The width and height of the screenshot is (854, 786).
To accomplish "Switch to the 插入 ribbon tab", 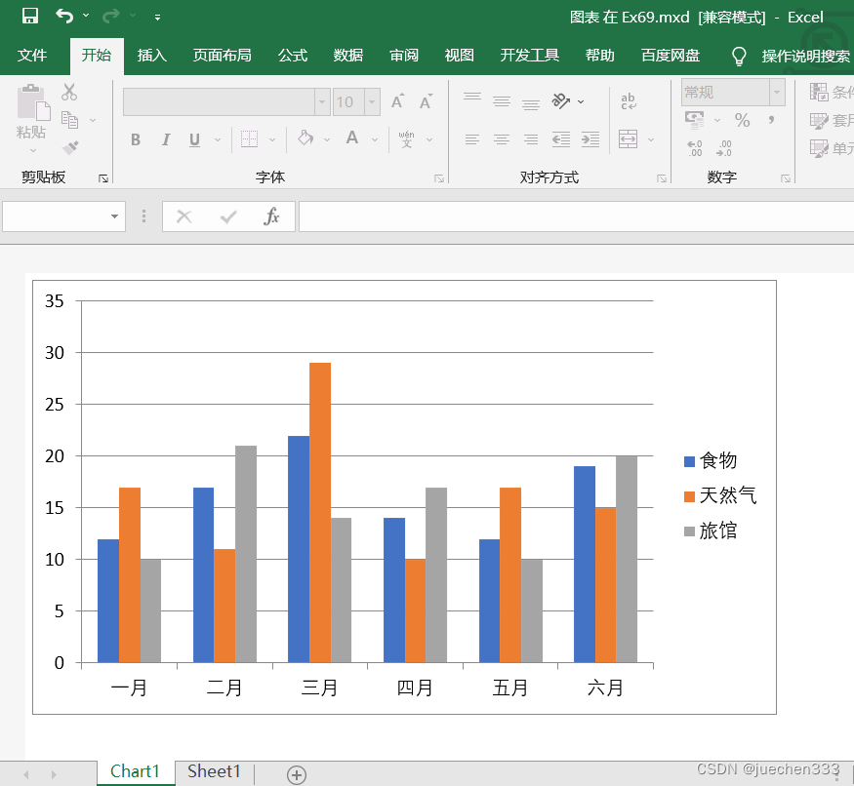I will click(x=151, y=56).
